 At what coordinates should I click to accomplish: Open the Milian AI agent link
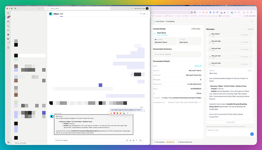point(198,66)
